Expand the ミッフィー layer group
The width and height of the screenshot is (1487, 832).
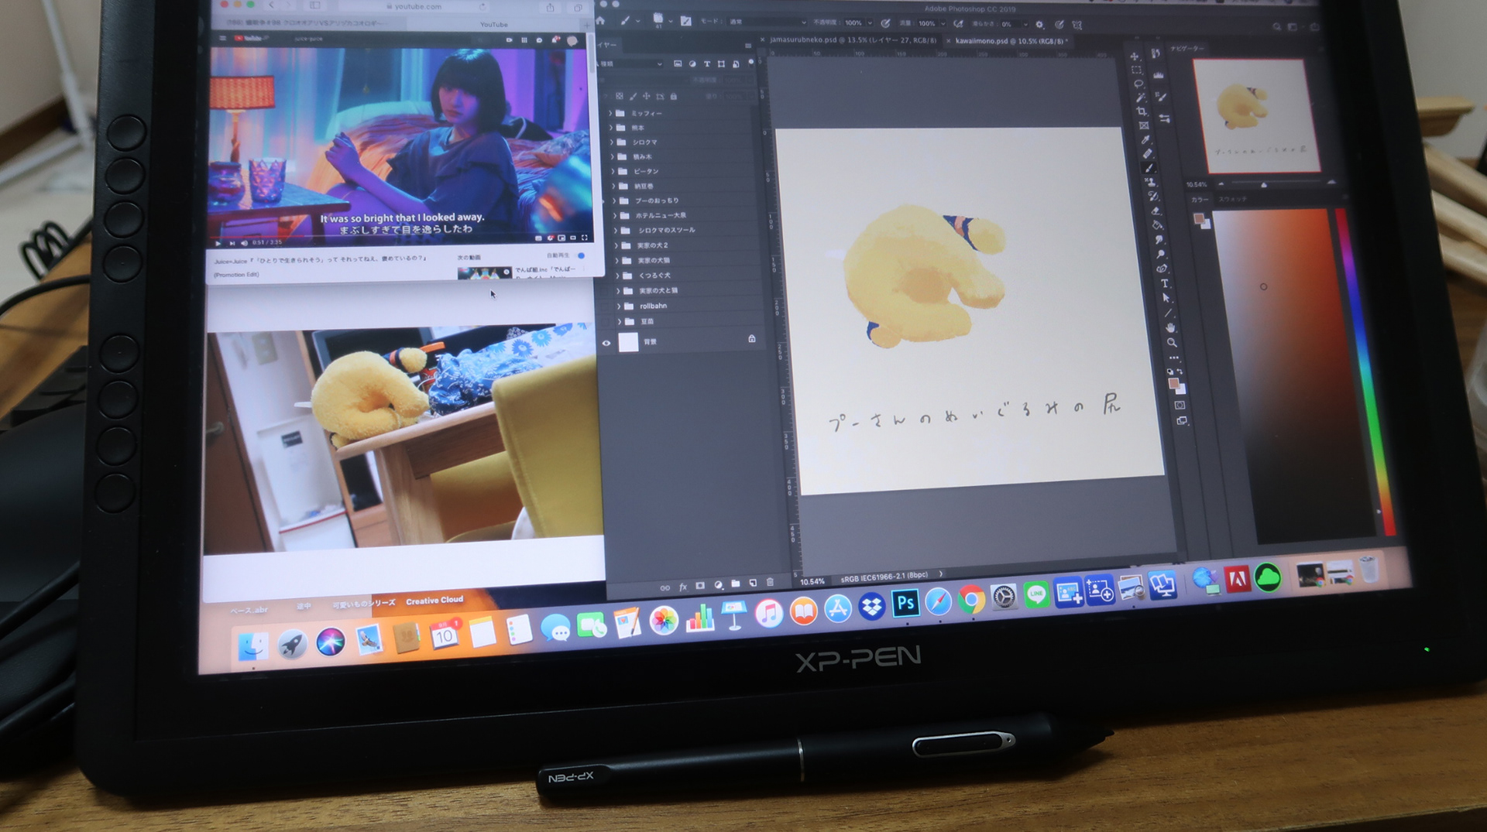[610, 113]
